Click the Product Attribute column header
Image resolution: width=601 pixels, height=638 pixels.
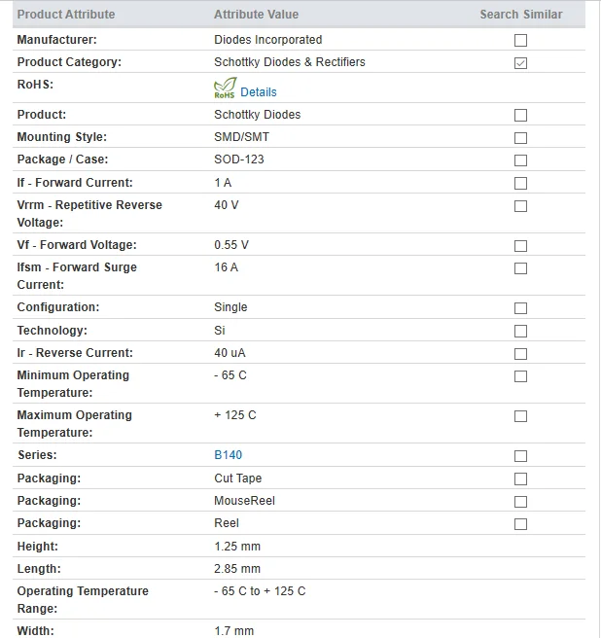[x=66, y=15]
